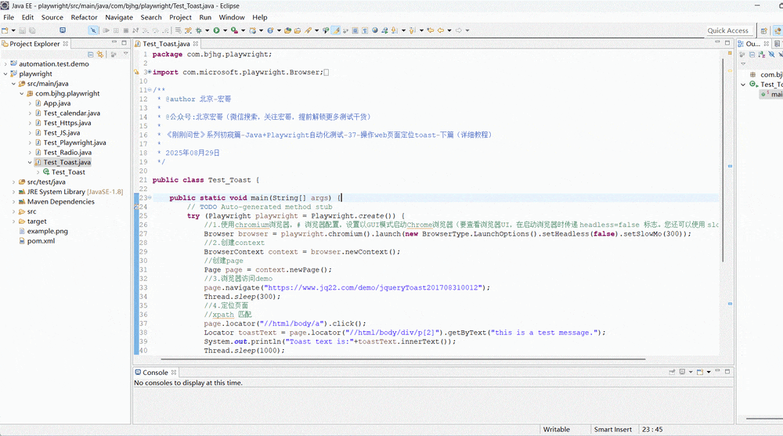
Task: Toggle Block Selection Mode icon
Action: pyautogui.click(x=355, y=31)
